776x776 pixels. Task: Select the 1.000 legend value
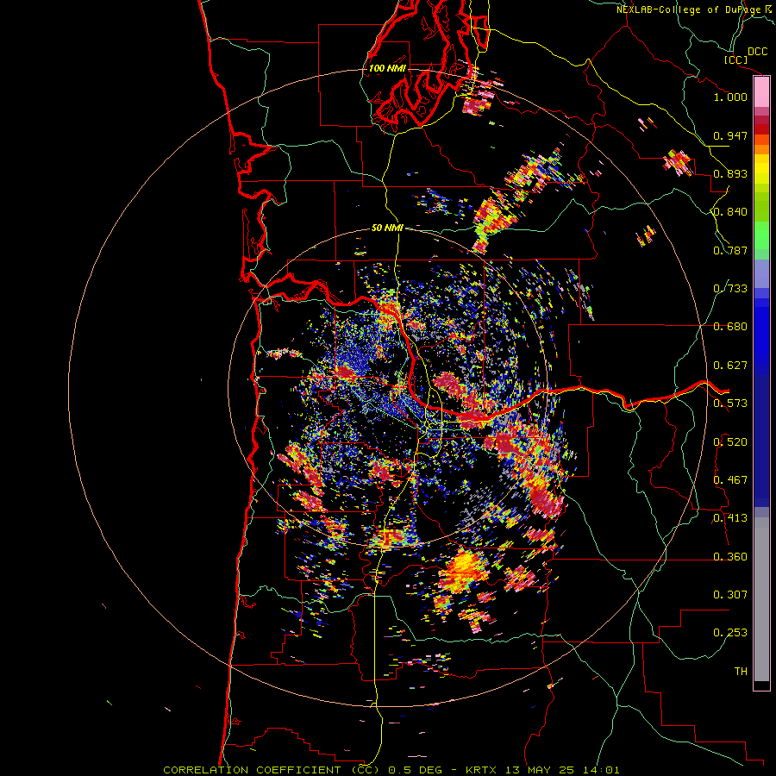730,97
